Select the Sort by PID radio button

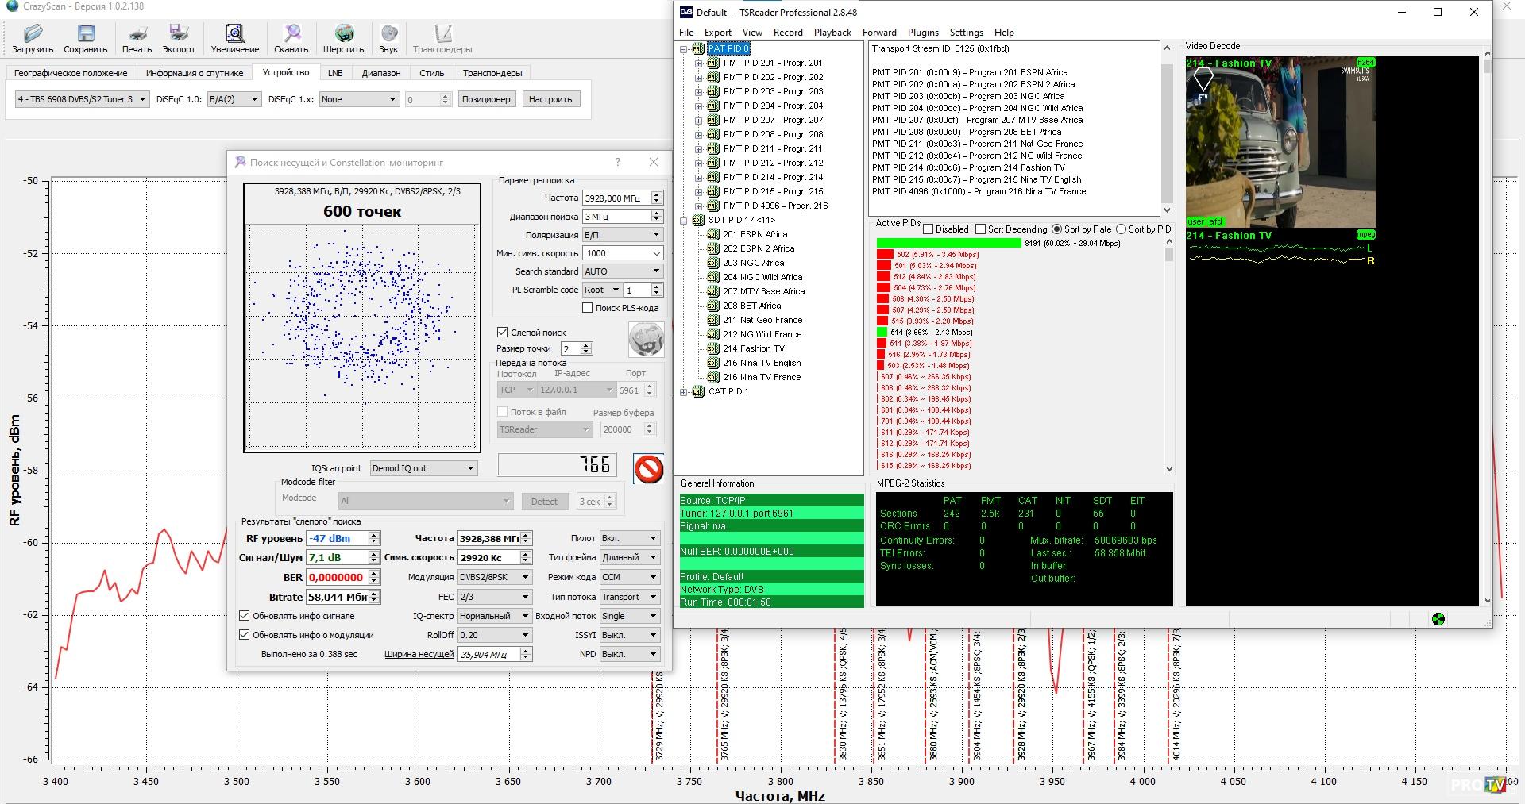pyautogui.click(x=1121, y=229)
